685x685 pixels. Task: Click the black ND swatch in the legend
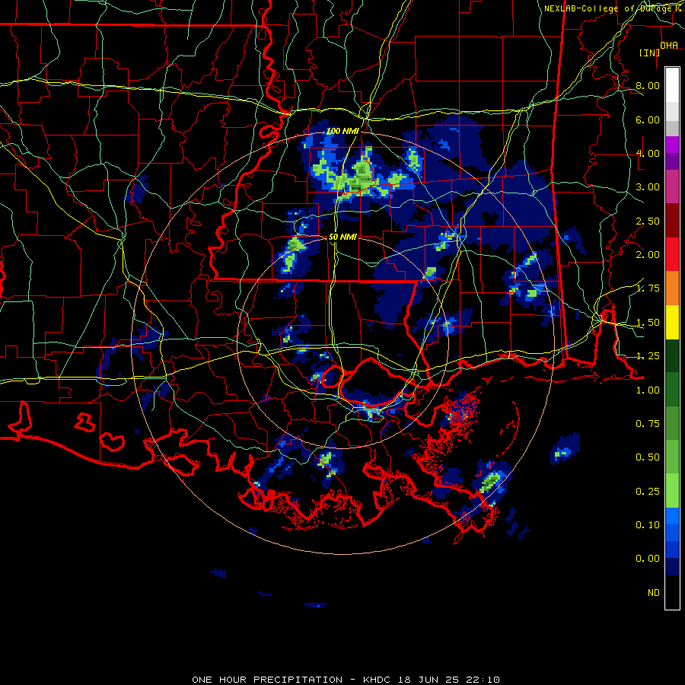pos(672,592)
